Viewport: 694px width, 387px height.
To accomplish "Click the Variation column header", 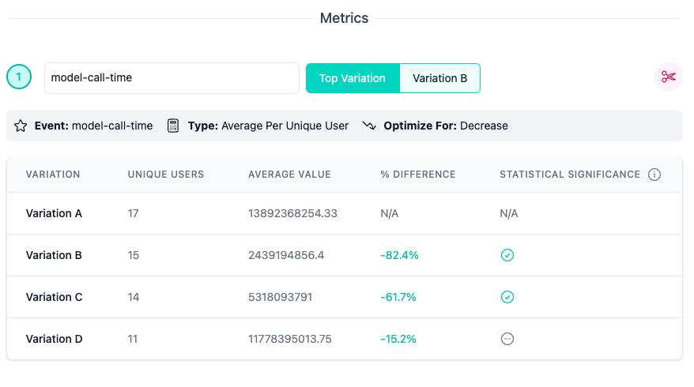I will pos(53,175).
